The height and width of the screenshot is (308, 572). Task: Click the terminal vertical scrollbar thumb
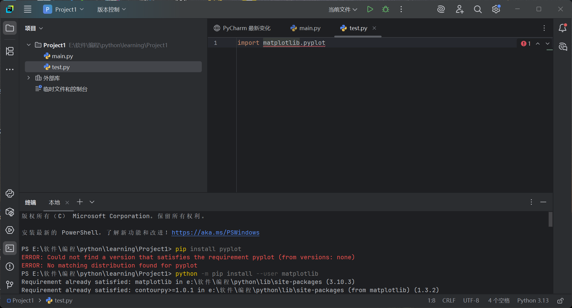click(551, 219)
